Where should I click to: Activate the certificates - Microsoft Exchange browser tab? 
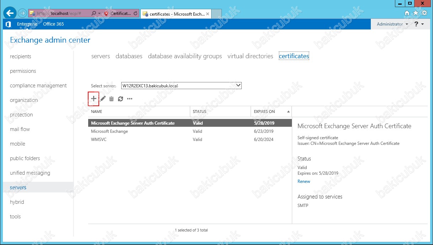(x=176, y=14)
